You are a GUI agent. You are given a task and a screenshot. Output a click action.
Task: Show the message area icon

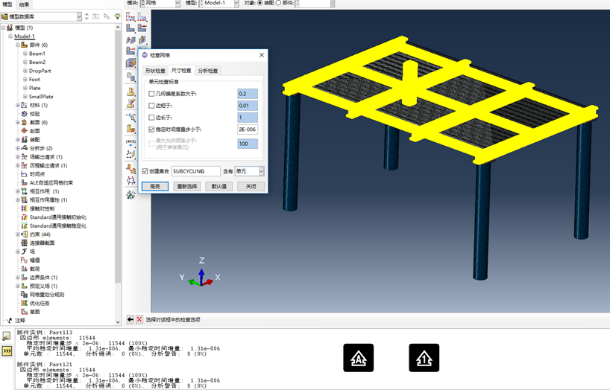pos(7,336)
